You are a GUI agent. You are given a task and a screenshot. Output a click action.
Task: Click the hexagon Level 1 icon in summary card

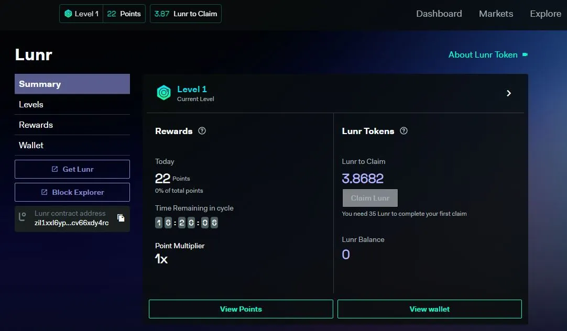click(x=163, y=93)
